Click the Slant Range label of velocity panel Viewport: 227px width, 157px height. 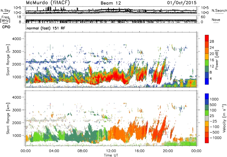(x=8, y=118)
